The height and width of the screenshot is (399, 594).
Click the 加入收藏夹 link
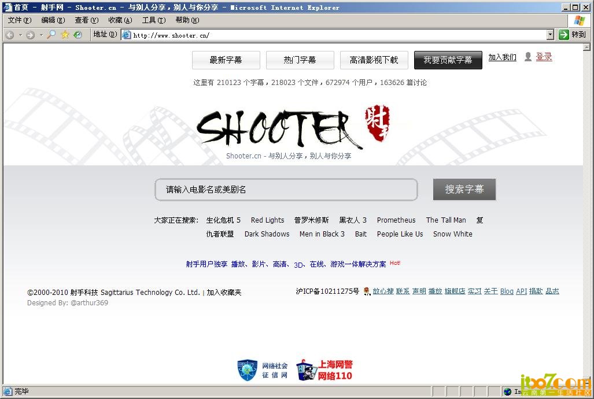pyautogui.click(x=224, y=293)
